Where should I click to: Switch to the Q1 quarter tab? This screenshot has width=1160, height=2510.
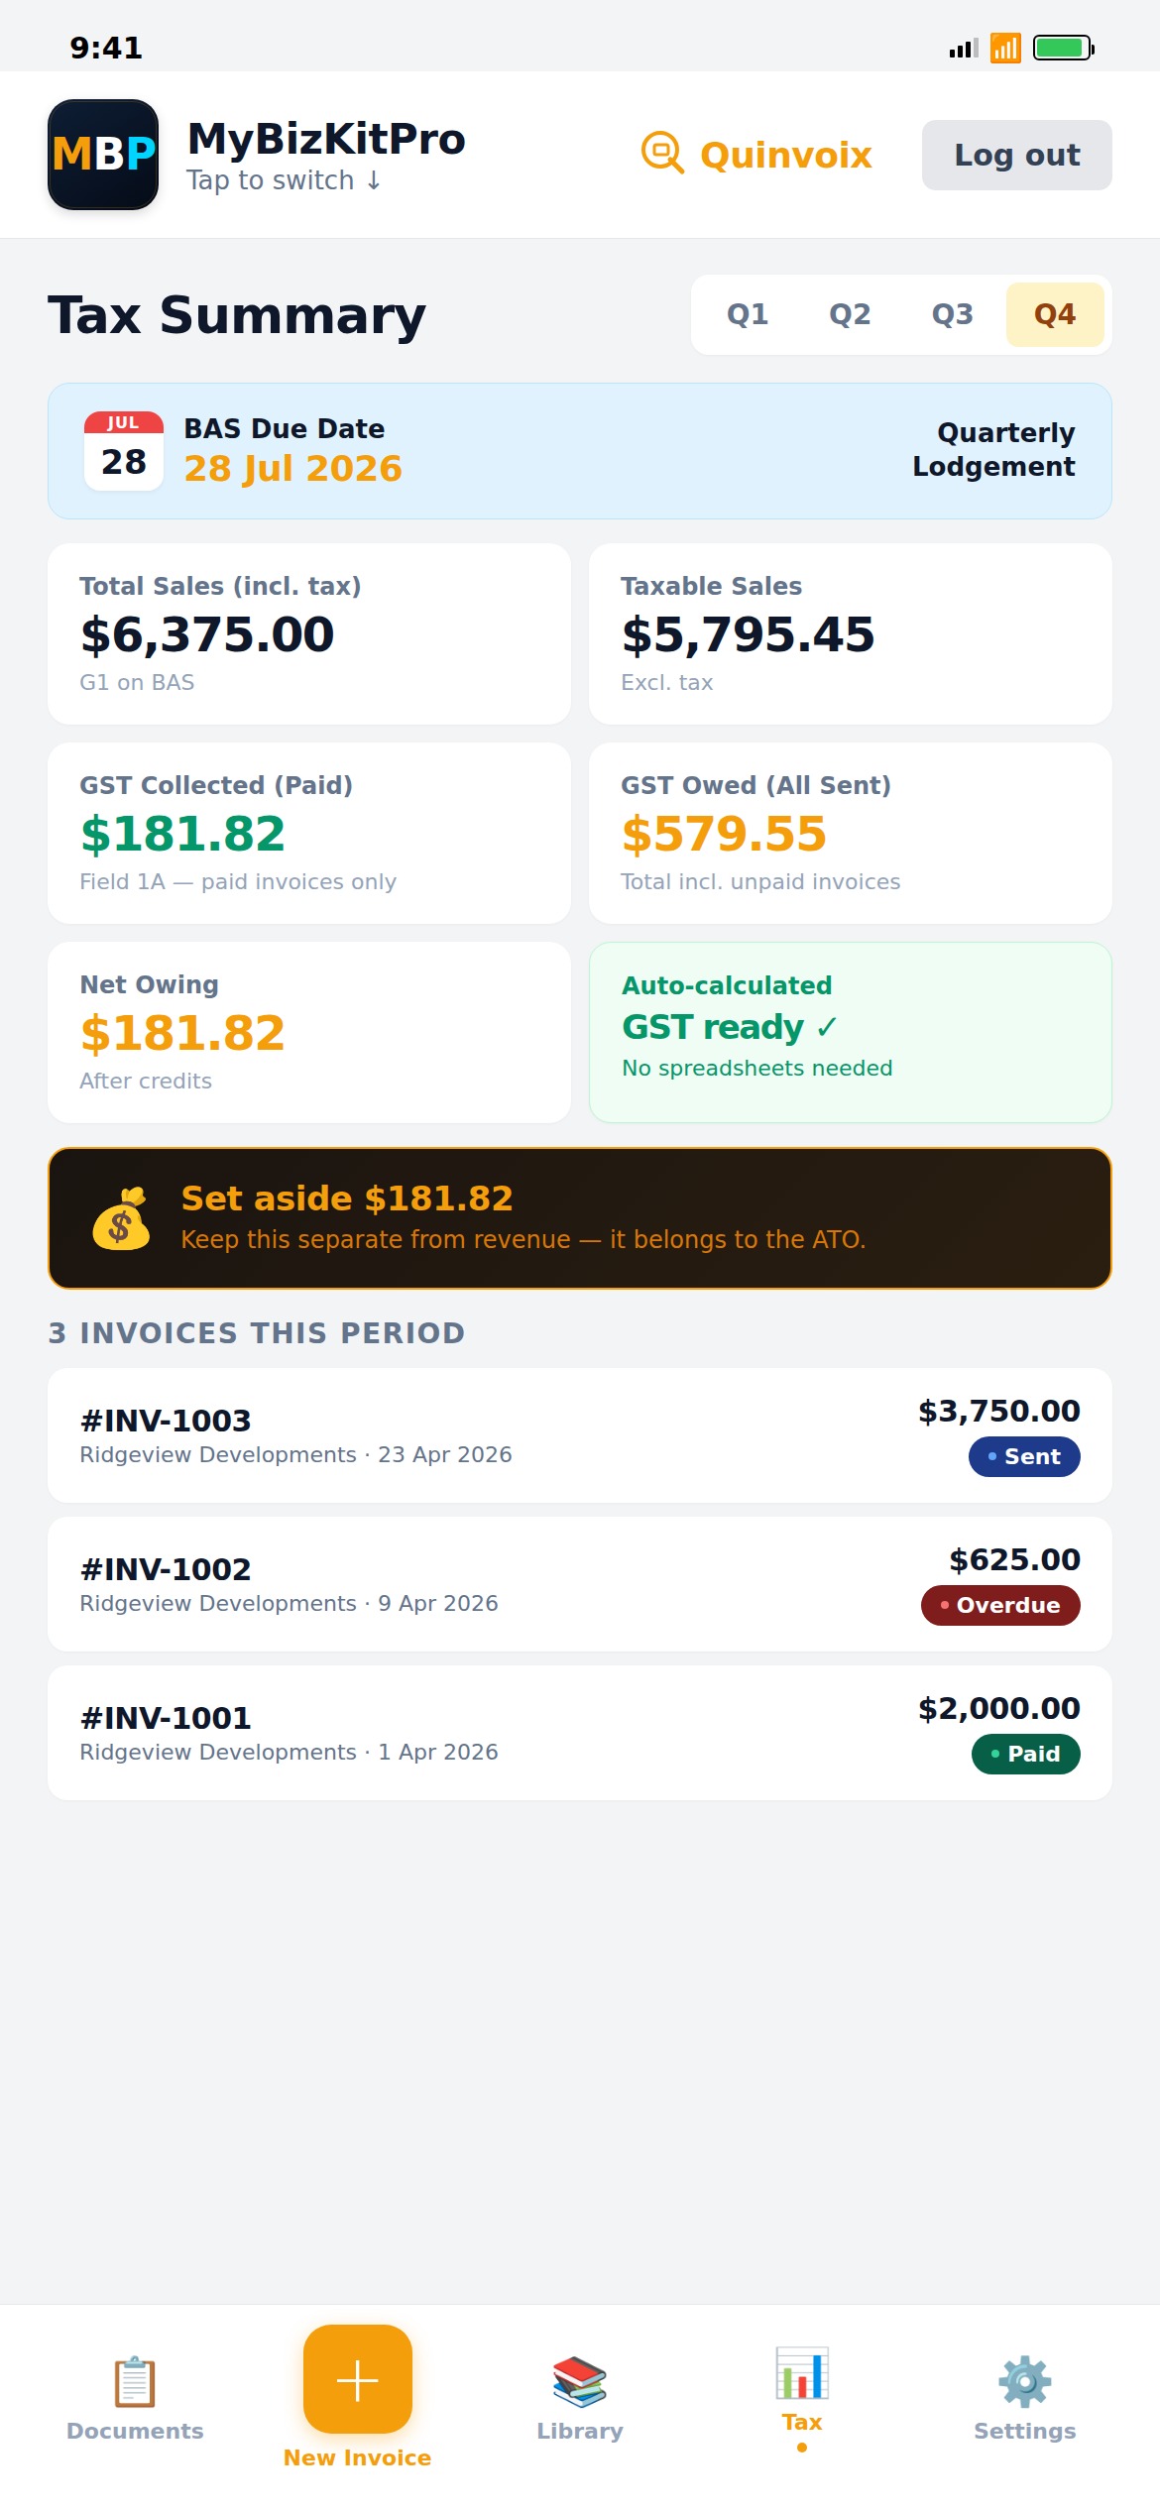748,314
